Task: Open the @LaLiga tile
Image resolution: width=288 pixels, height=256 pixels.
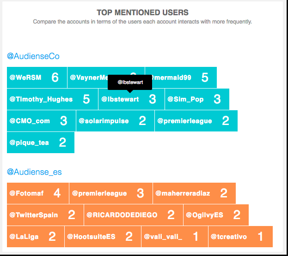Action: (x=36, y=237)
